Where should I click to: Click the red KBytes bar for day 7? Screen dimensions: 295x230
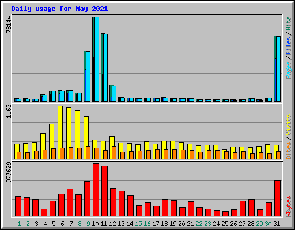coord(70,202)
